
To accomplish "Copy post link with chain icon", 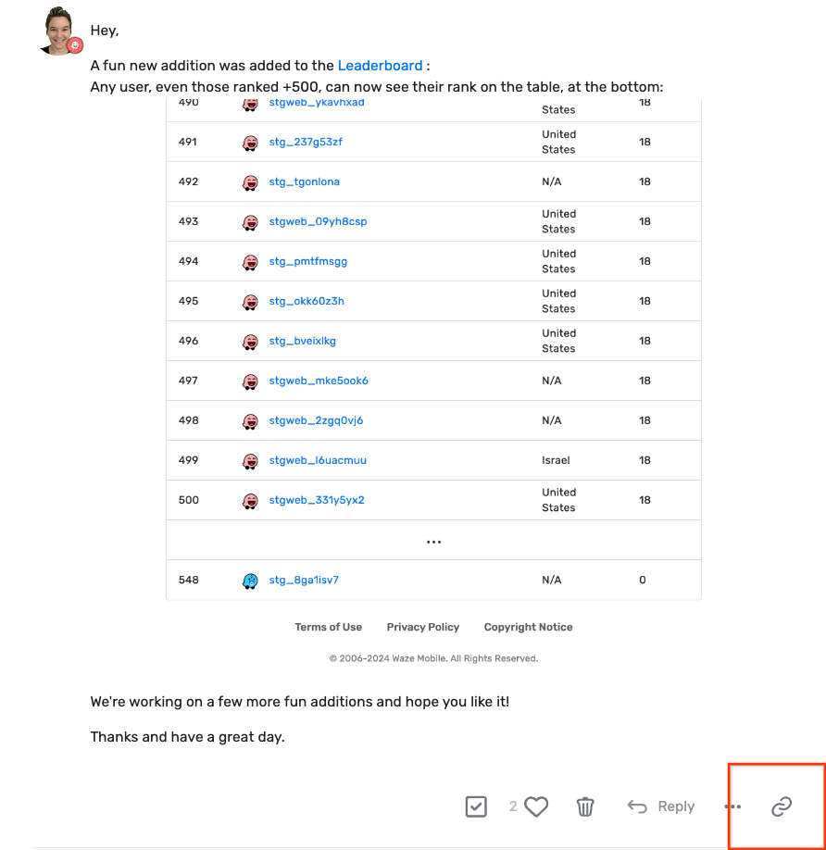I will pos(782,806).
